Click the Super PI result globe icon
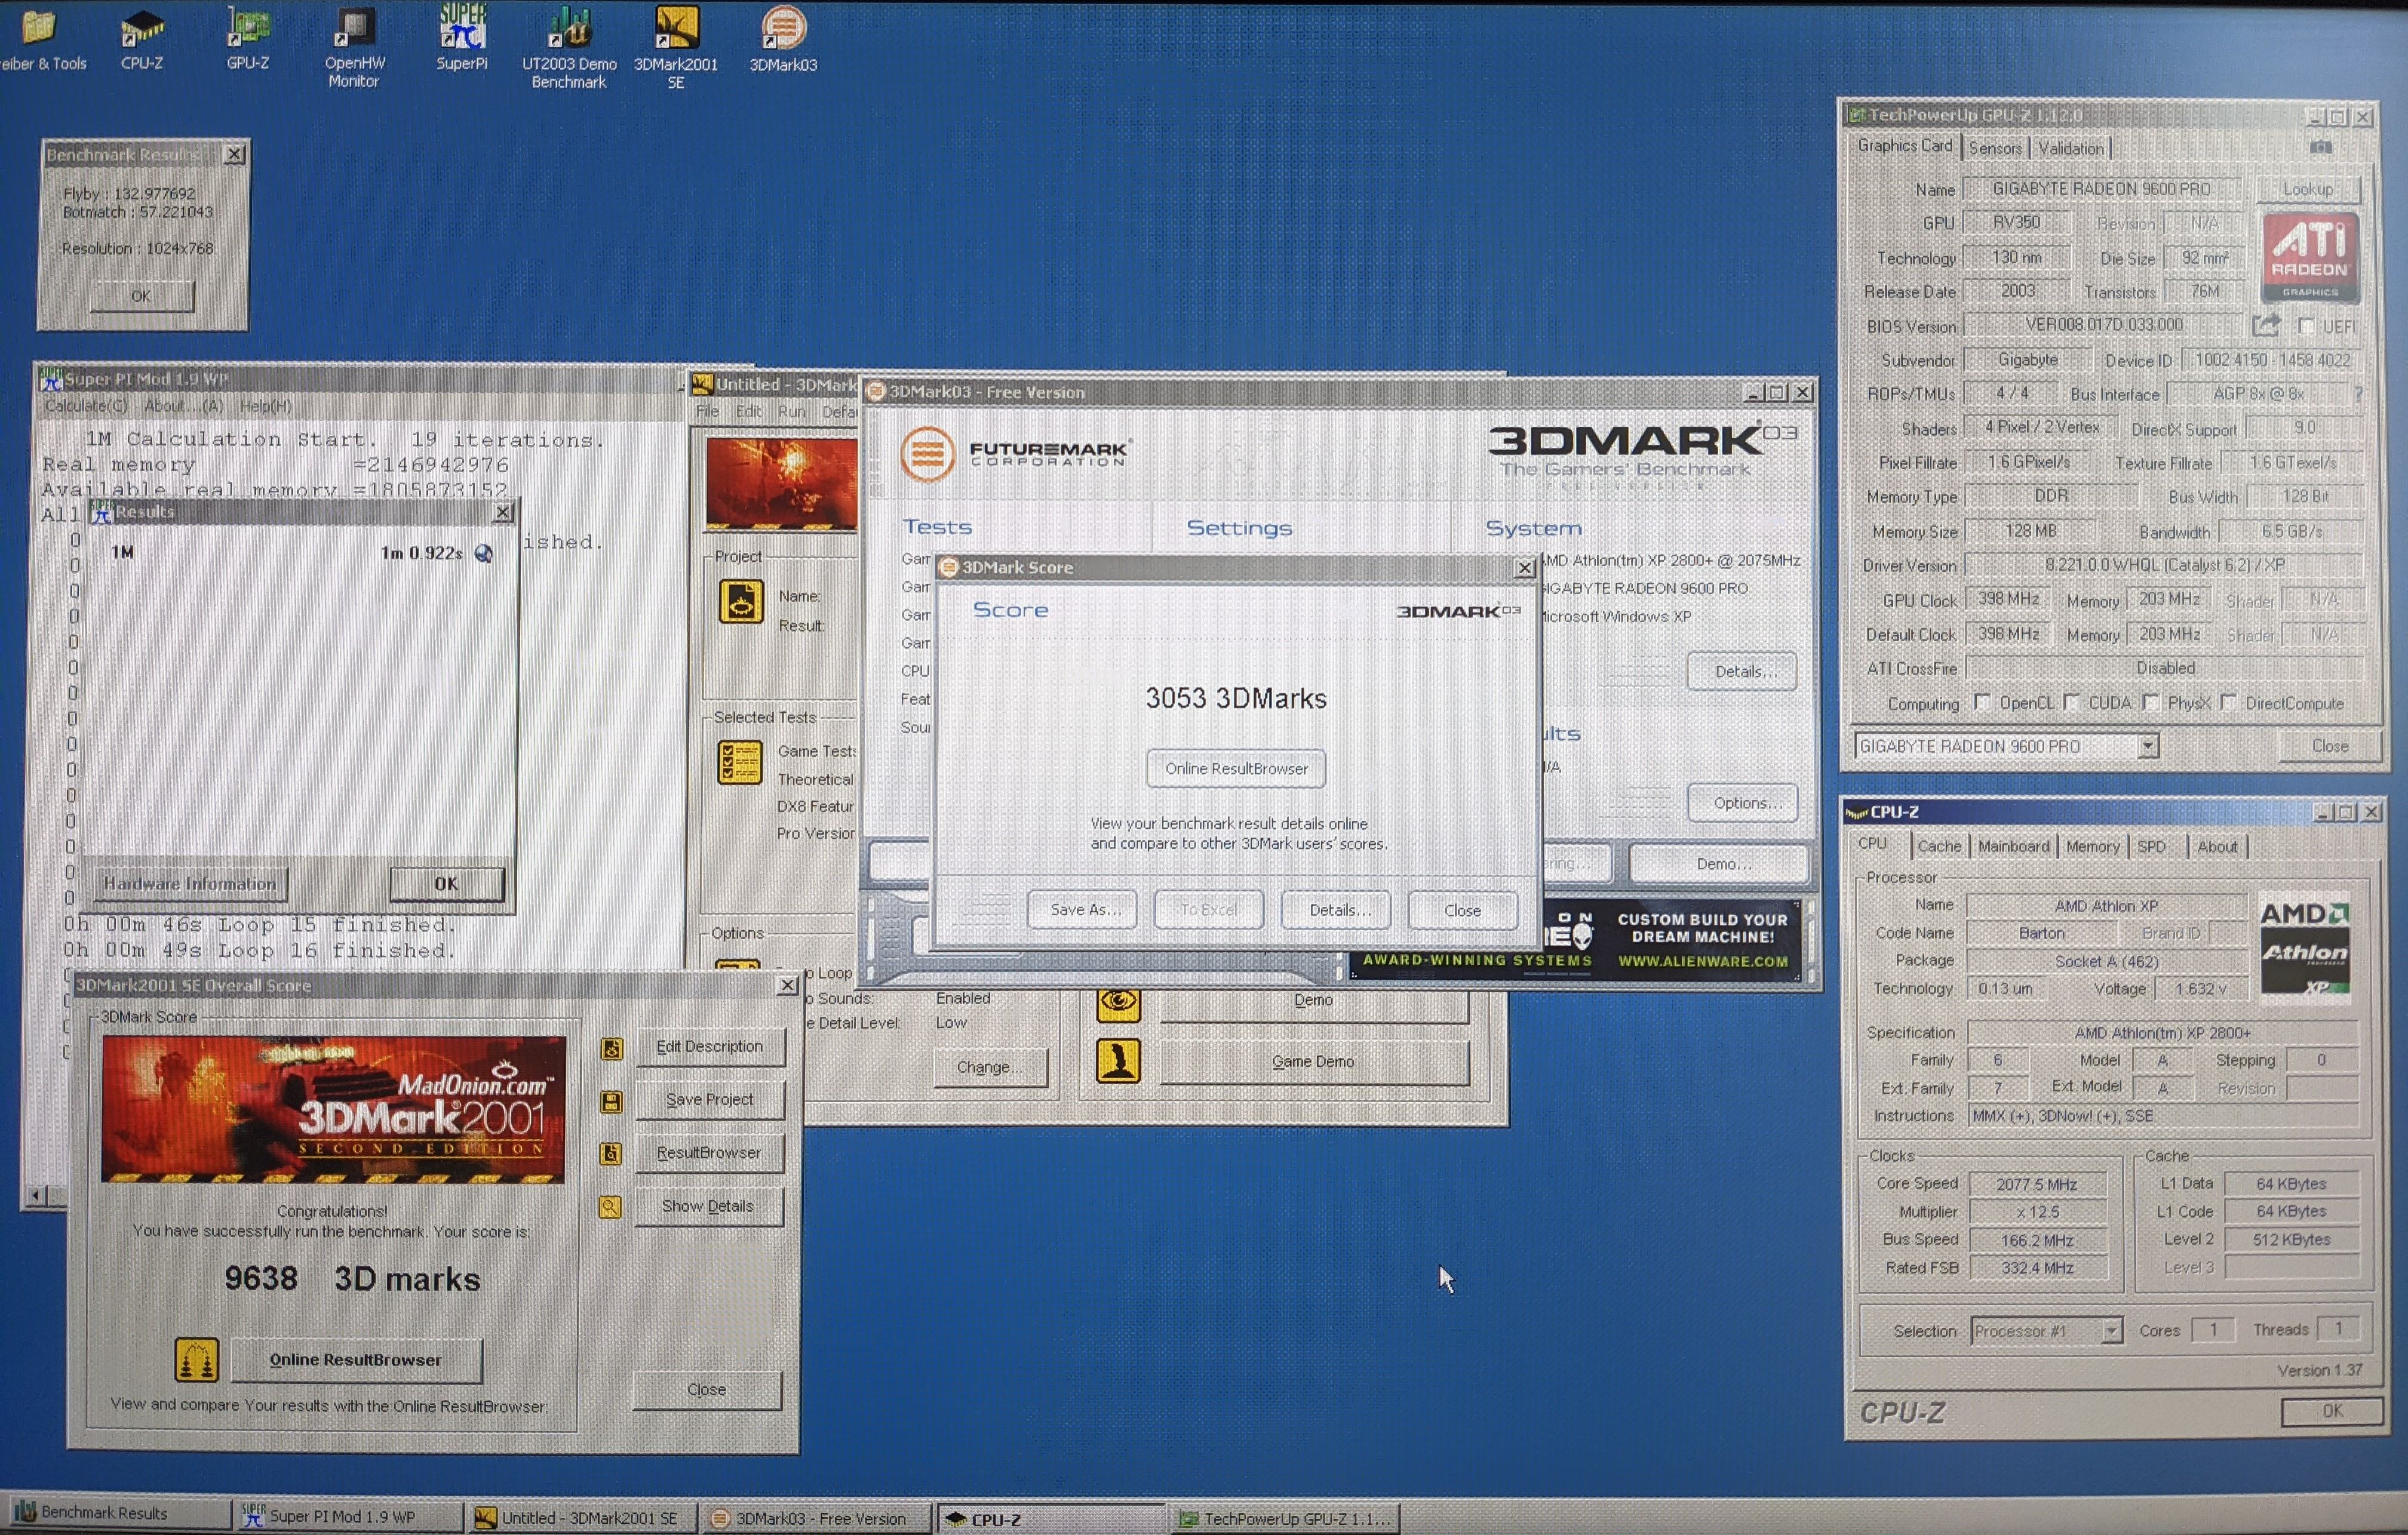Screen dimensions: 2408x1535 click(x=484, y=553)
